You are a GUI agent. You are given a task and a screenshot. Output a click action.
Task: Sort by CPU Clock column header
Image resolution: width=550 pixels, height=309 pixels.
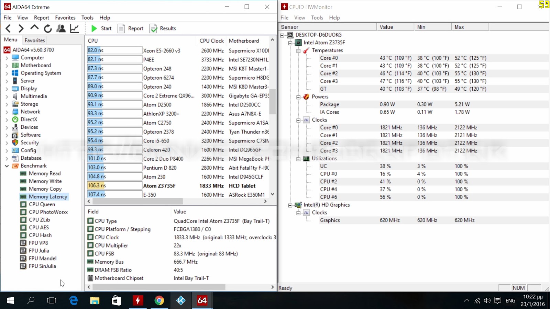point(211,41)
